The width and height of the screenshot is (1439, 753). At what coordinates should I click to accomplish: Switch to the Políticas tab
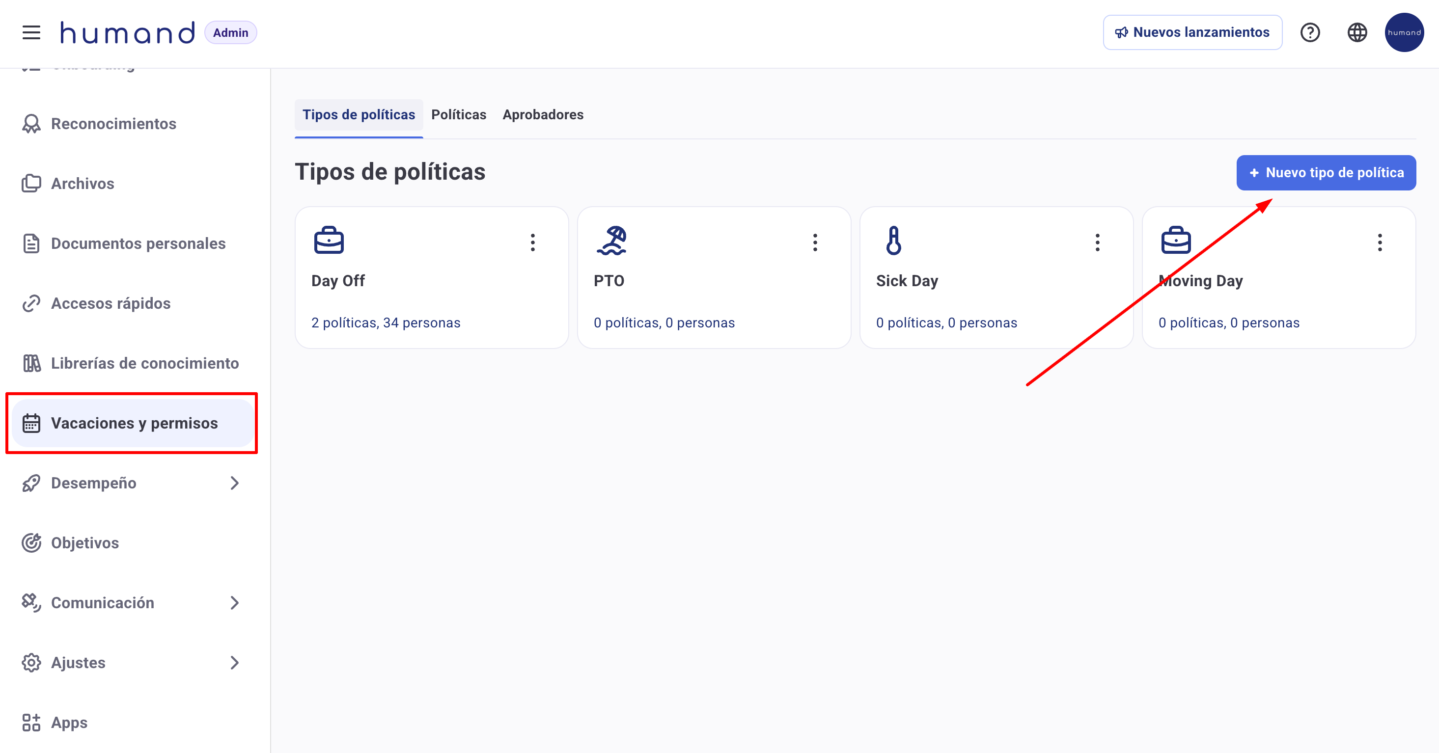coord(458,114)
